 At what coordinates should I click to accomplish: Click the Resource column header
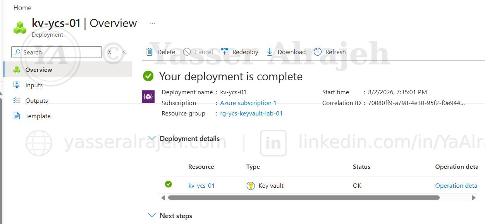point(201,167)
